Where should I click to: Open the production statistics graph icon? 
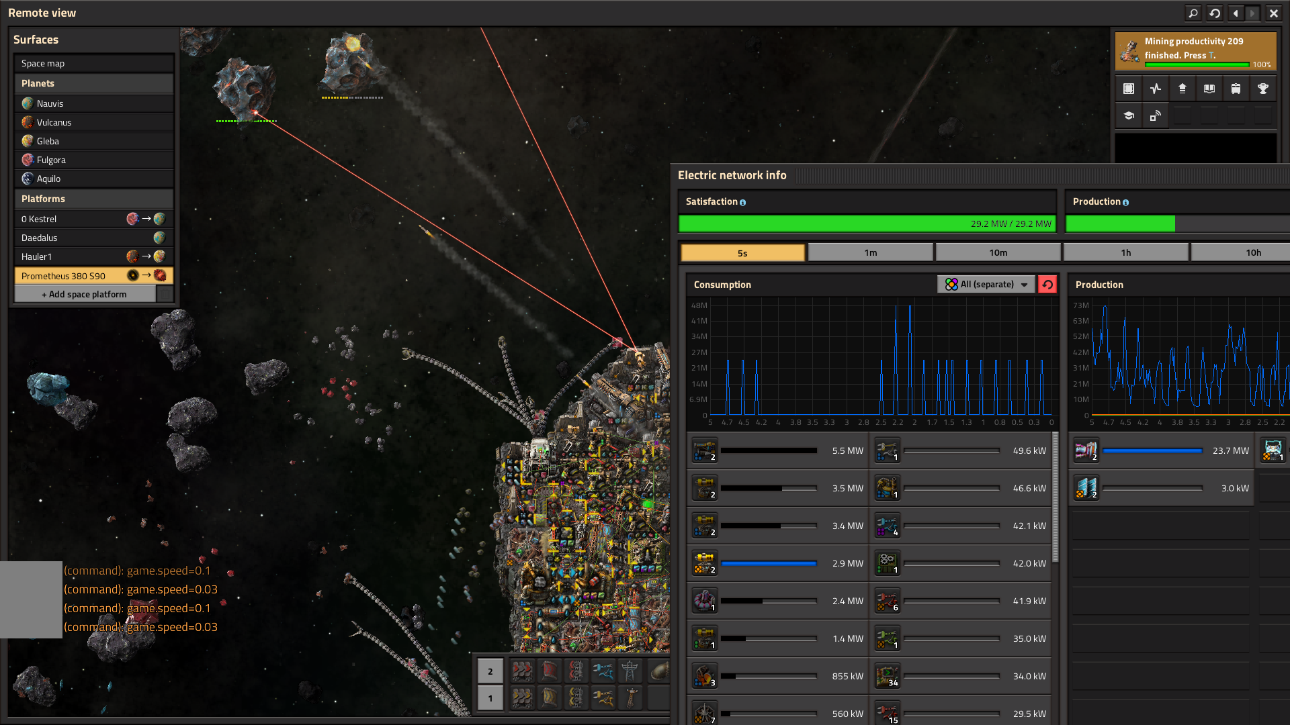[x=1156, y=89]
